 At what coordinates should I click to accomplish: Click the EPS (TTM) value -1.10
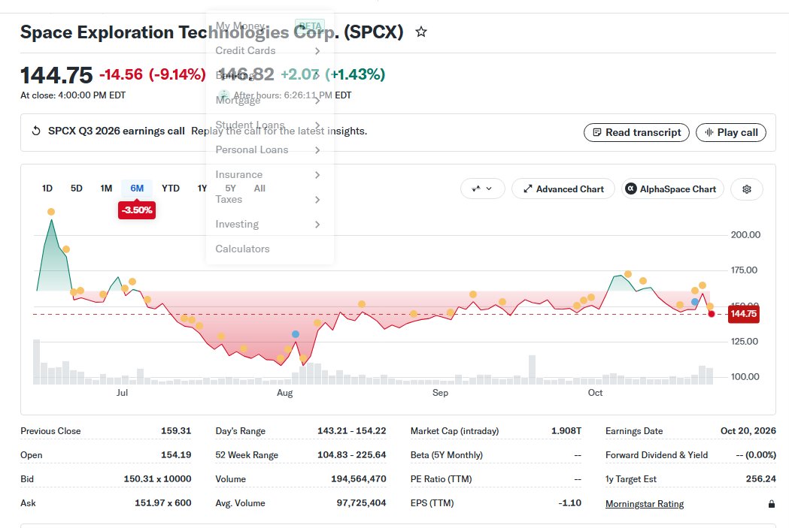[x=569, y=503]
